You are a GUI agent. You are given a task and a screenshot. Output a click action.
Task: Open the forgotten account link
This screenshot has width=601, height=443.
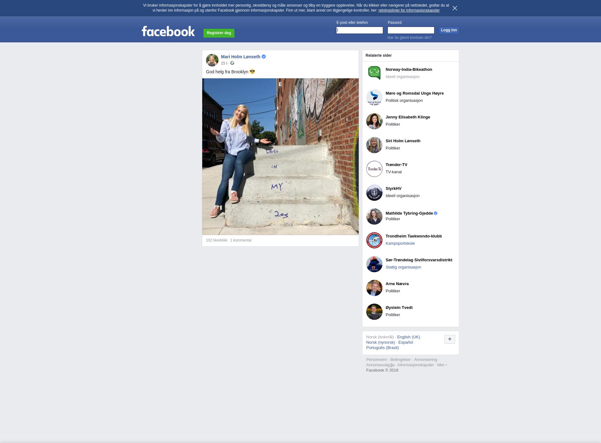[x=409, y=38]
